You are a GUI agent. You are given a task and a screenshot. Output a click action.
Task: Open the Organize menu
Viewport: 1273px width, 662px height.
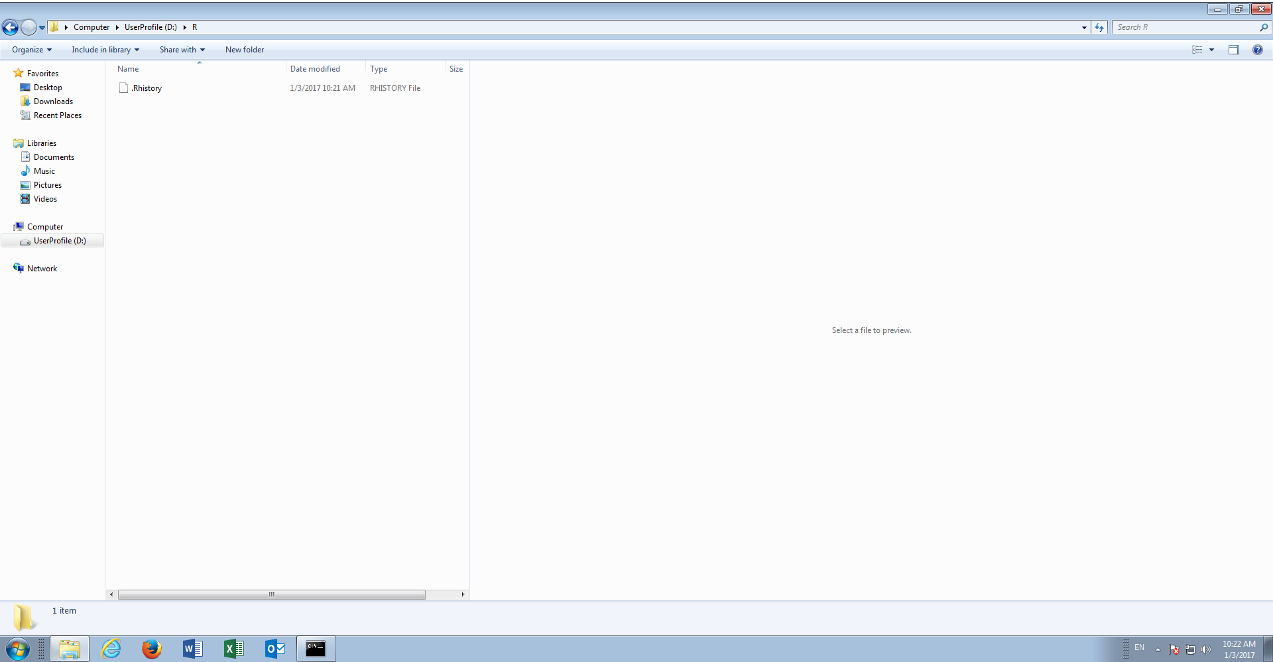point(31,50)
